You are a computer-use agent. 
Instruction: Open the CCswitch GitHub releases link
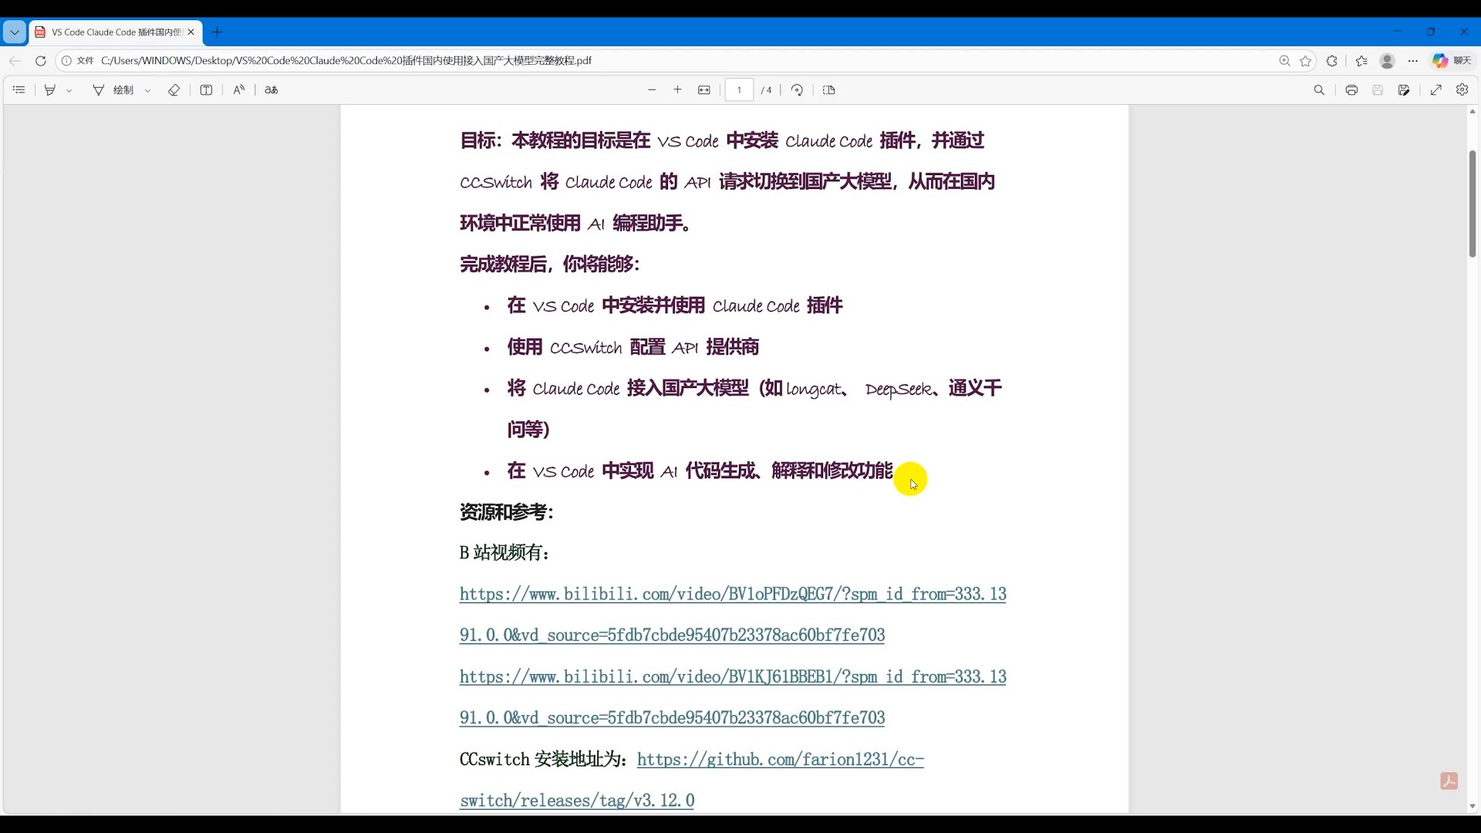pos(780,760)
